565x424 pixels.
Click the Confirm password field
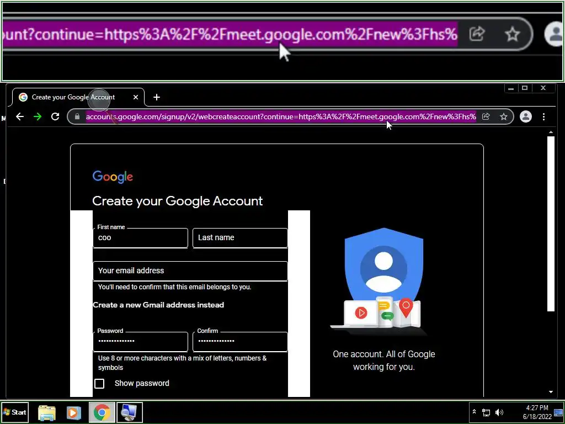pos(240,341)
